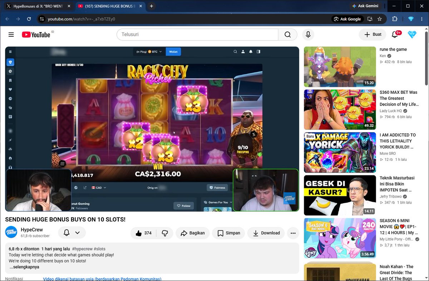The width and height of the screenshot is (429, 281).
Task: Click channel name 'Lady Luck HQ'
Action: 391,111
